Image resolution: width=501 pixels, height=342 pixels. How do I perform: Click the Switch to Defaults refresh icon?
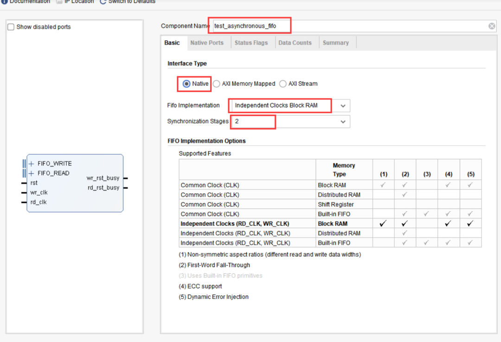click(103, 2)
